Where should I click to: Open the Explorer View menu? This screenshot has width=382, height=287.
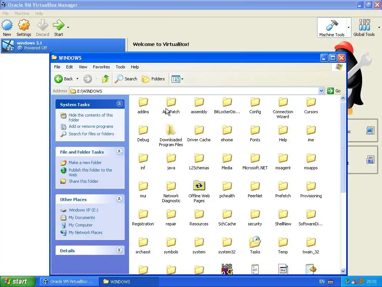[x=83, y=67]
